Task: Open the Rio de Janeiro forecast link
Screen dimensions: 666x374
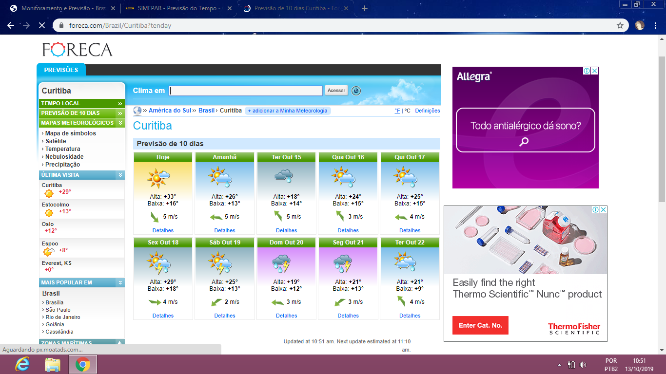Action: point(63,317)
